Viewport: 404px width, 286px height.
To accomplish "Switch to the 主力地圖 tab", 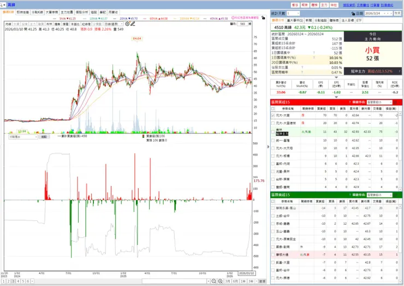I will 67,12.
